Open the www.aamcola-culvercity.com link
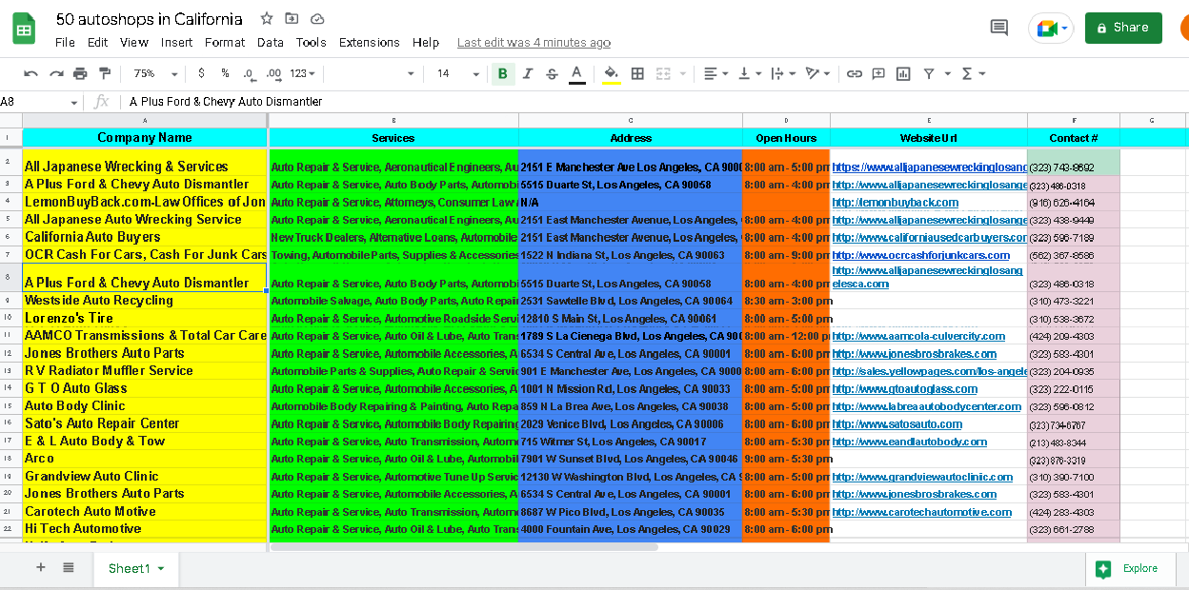The image size is (1189, 590). pos(918,336)
